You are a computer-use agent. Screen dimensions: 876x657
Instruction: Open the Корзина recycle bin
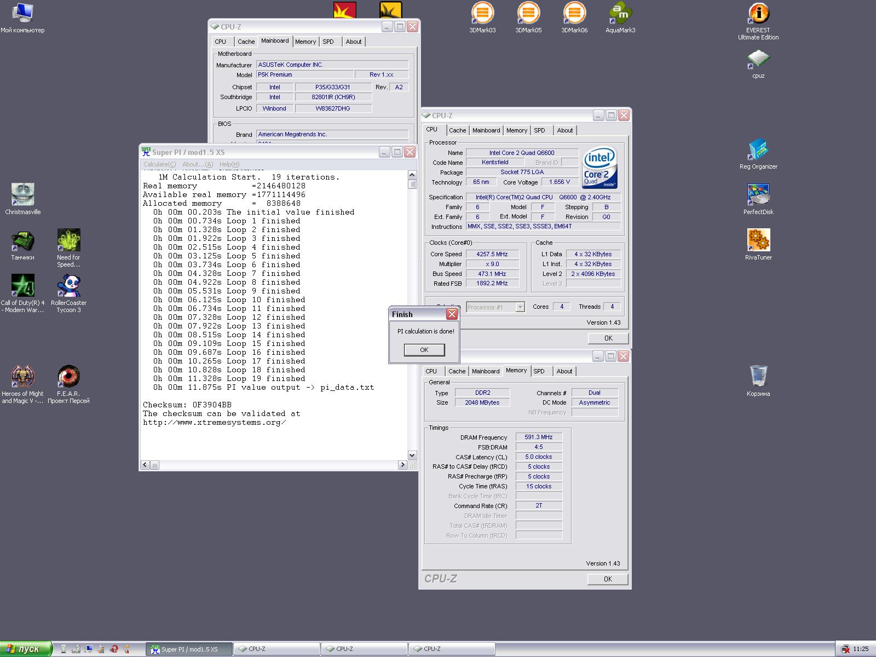pyautogui.click(x=758, y=381)
